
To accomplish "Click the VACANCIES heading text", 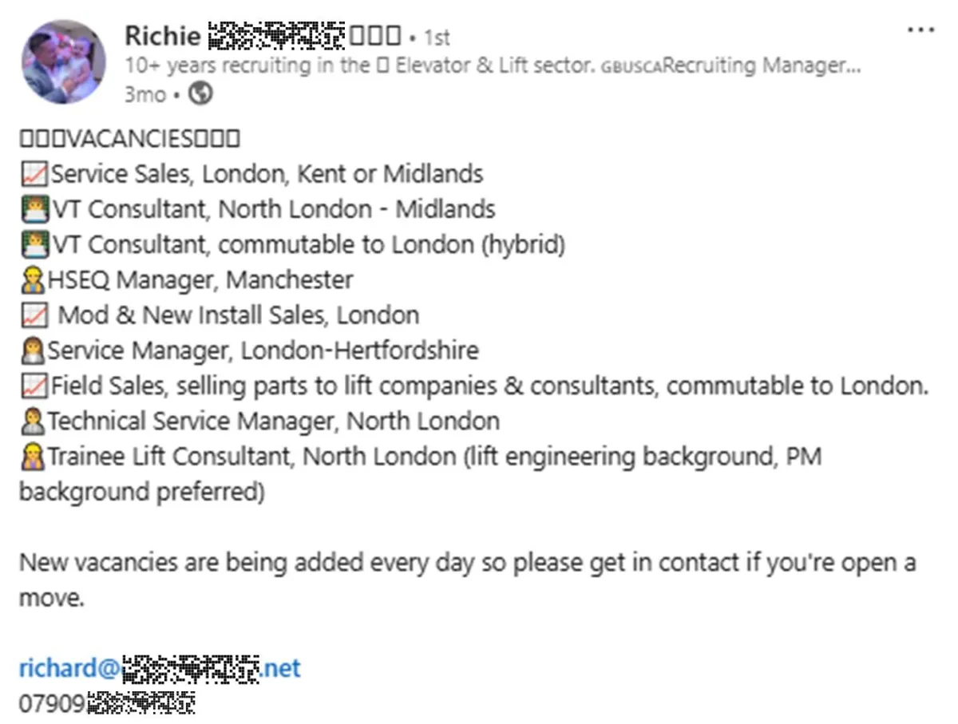I will 129,139.
